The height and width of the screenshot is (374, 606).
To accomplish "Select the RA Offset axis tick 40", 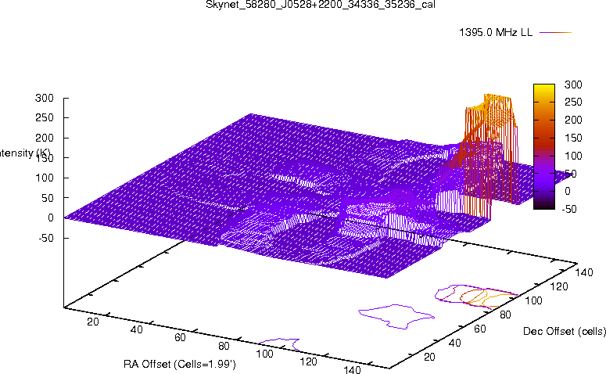I will pyautogui.click(x=136, y=329).
